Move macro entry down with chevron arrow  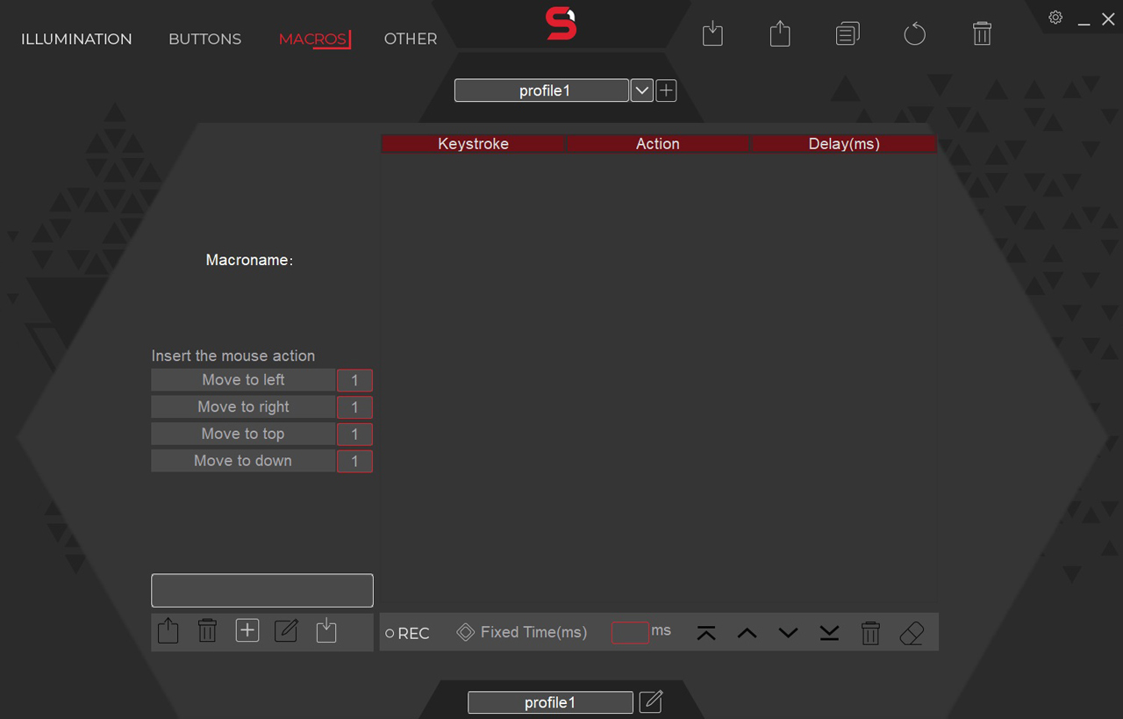click(787, 632)
